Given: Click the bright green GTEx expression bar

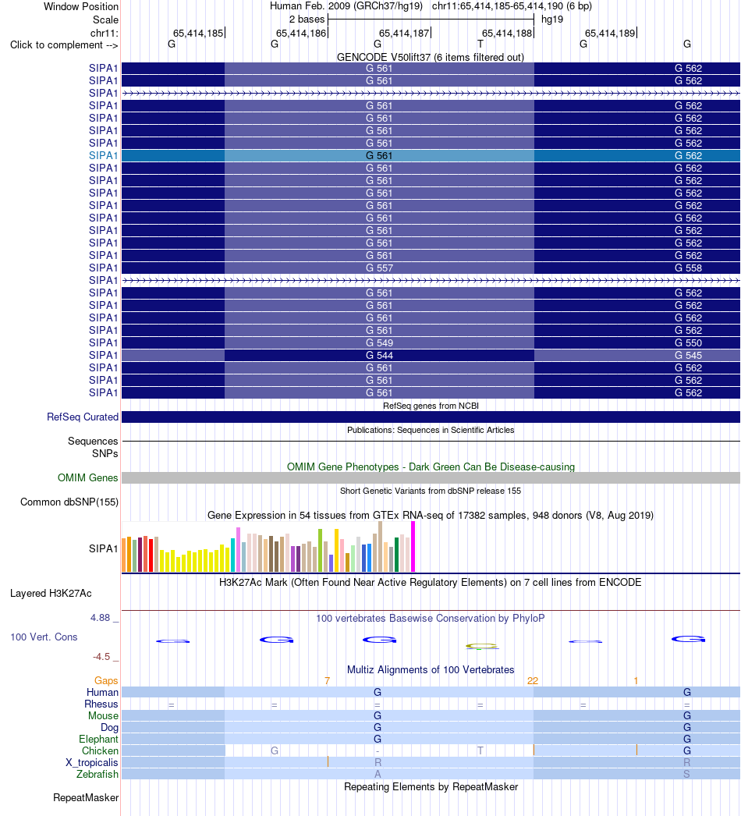Looking at the screenshot, I should click(x=320, y=551).
